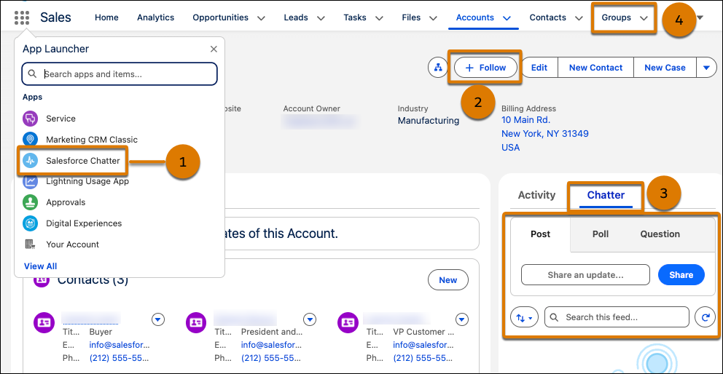Open the Leads tab
The height and width of the screenshot is (374, 723).
296,17
